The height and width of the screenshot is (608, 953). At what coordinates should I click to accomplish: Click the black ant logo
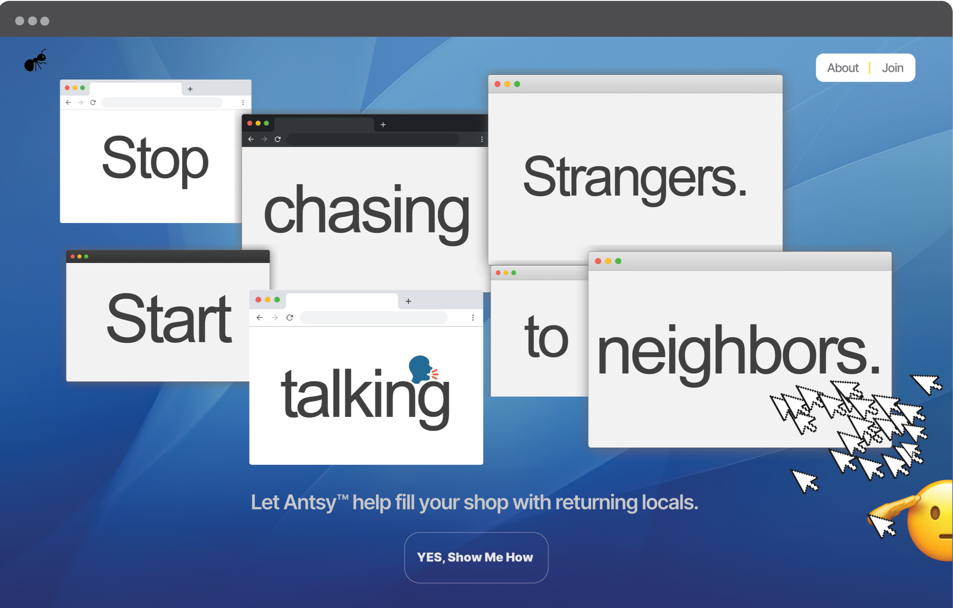point(36,60)
